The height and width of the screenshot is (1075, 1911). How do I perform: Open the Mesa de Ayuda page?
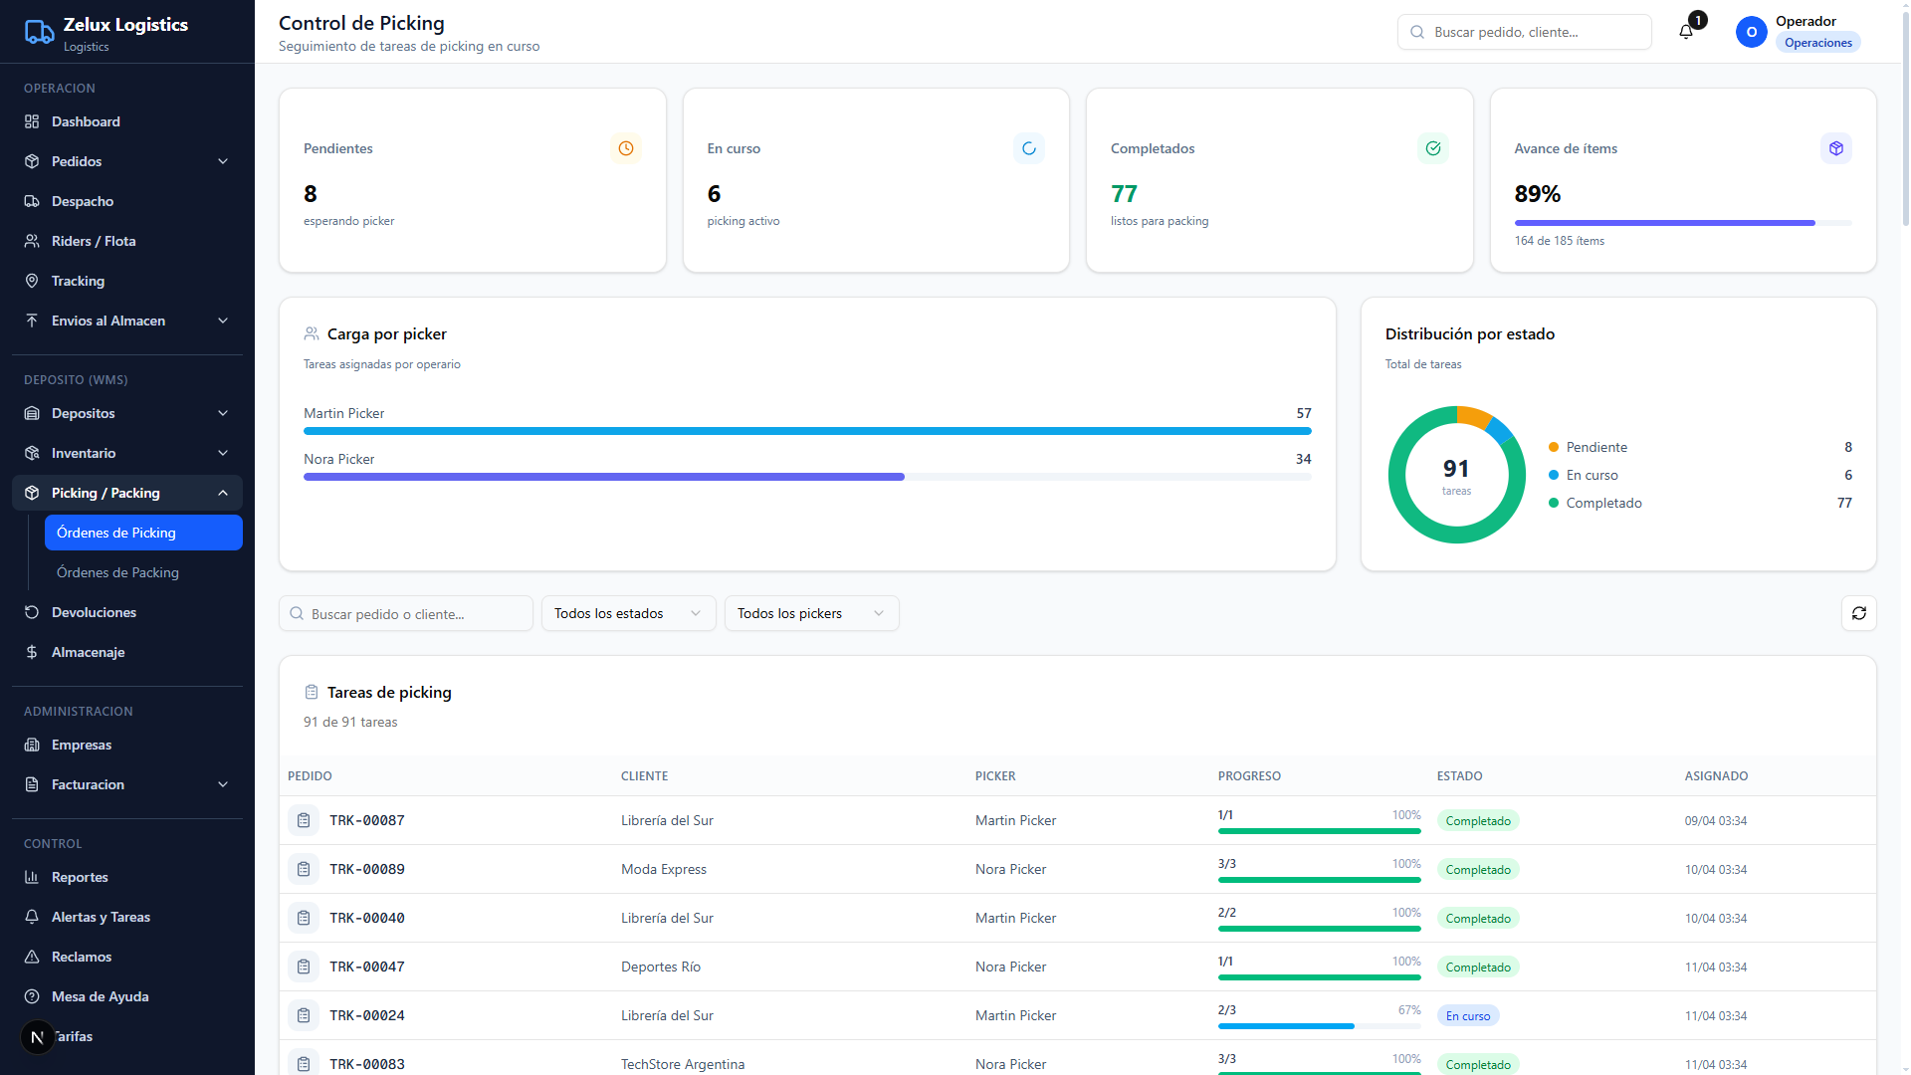pyautogui.click(x=127, y=996)
